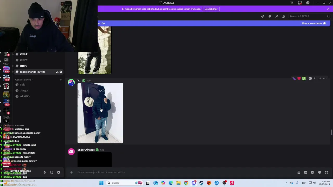
Task: Open more options dots on message
Action: [x=325, y=78]
